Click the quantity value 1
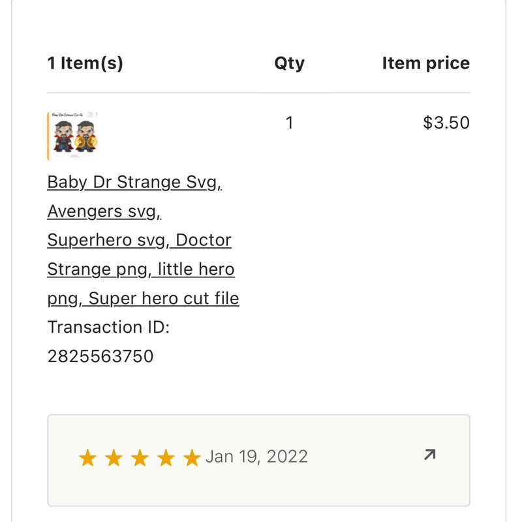 [x=289, y=123]
